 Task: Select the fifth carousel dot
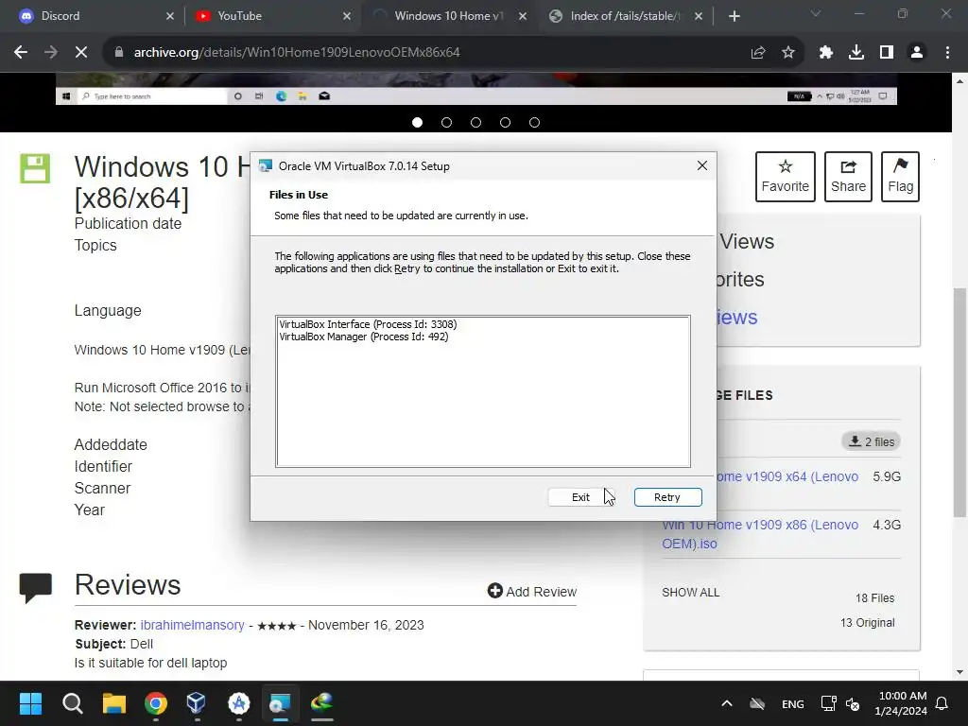pos(535,122)
